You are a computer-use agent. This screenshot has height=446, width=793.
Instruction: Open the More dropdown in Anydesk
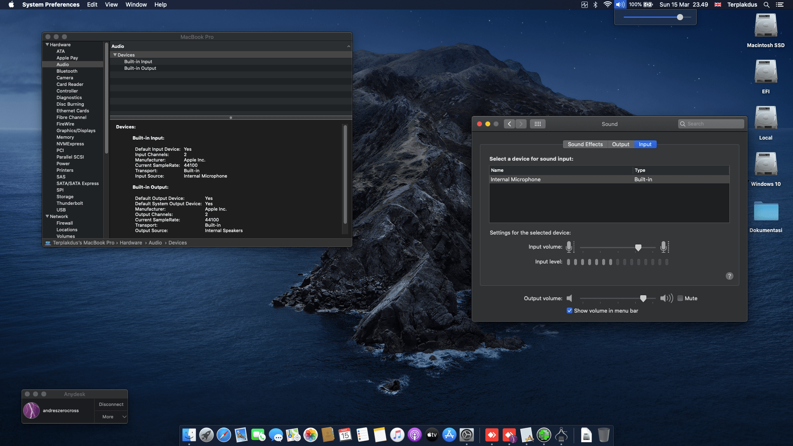pyautogui.click(x=111, y=417)
